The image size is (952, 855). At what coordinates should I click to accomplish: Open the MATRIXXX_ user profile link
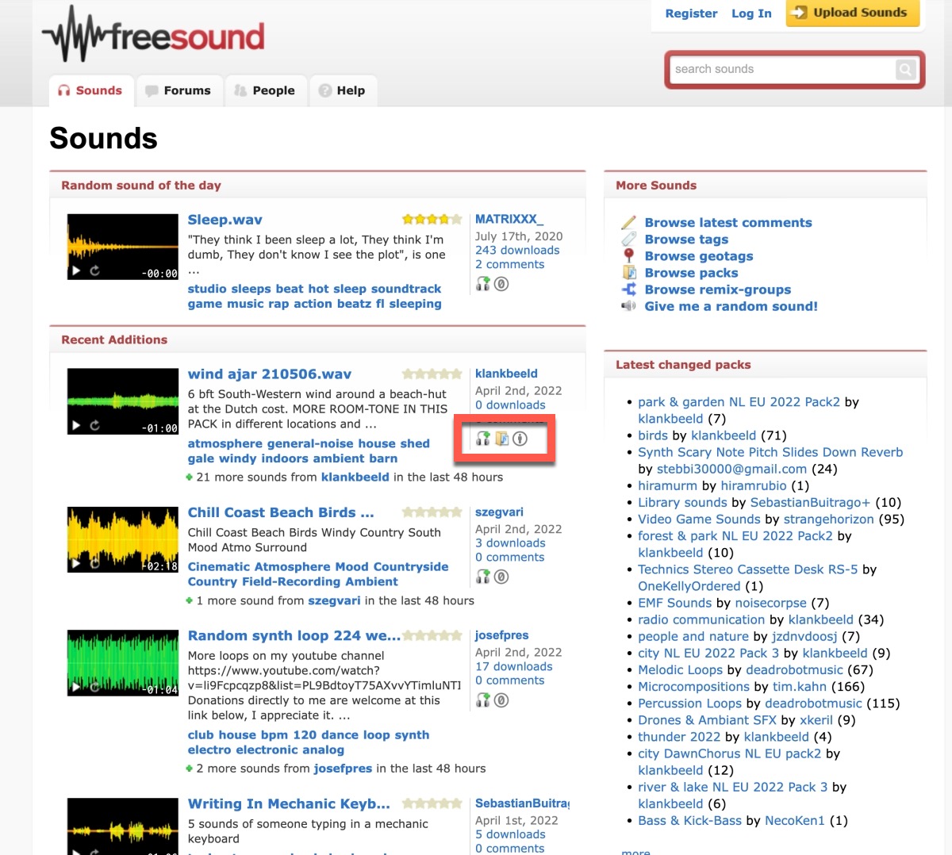(x=509, y=219)
